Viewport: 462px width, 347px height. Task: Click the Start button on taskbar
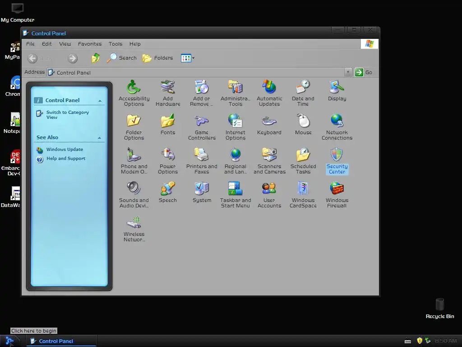point(10,341)
